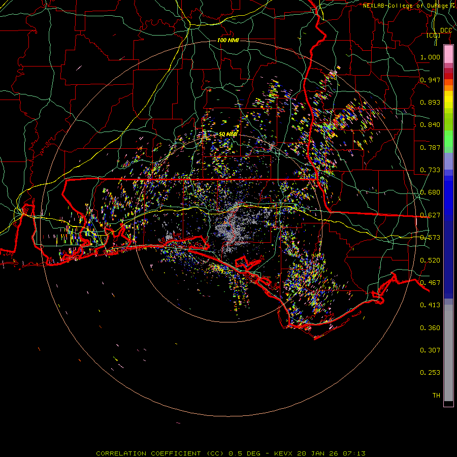Select the 1.000 scale value
The image size is (457, 457).
(x=430, y=57)
